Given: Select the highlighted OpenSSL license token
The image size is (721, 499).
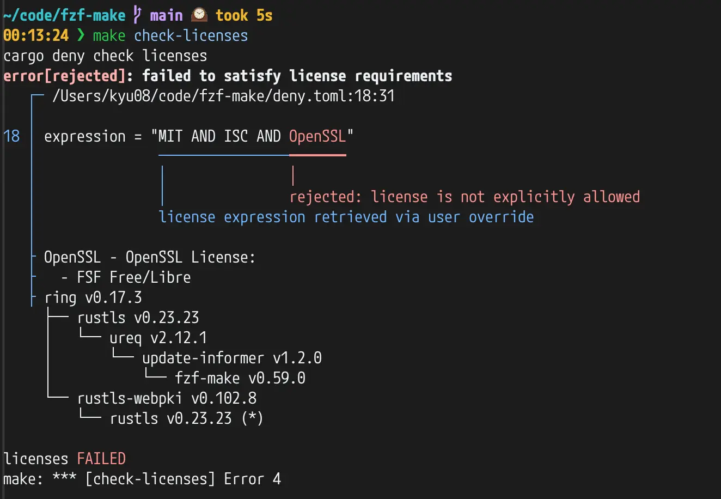Looking at the screenshot, I should tap(317, 136).
